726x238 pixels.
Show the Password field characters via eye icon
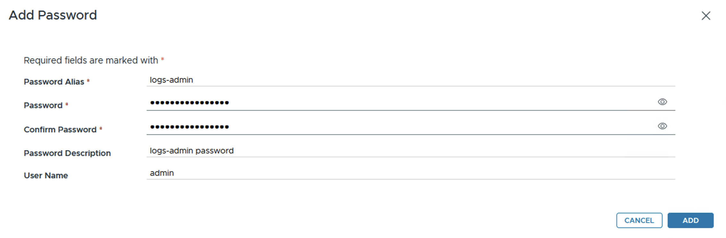click(662, 102)
